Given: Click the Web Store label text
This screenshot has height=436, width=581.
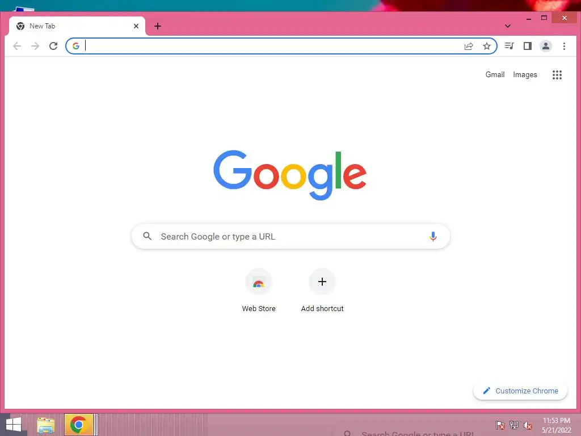Looking at the screenshot, I should pyautogui.click(x=259, y=308).
